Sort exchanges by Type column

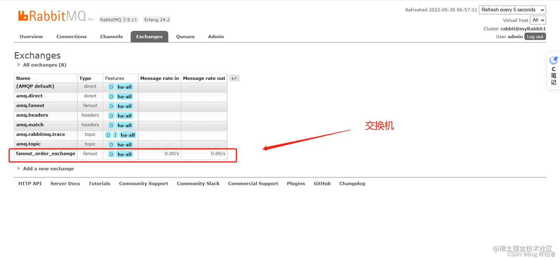(x=85, y=79)
